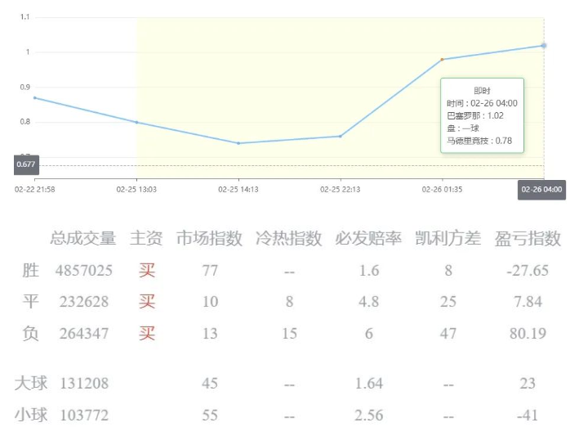This screenshot has height=436, width=570.
Task: Click the red 买 in the 负 row
Action: pyautogui.click(x=146, y=333)
